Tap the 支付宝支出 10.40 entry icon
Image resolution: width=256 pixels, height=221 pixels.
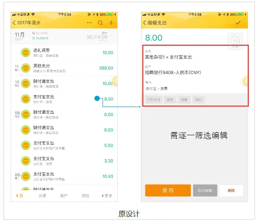(26, 176)
